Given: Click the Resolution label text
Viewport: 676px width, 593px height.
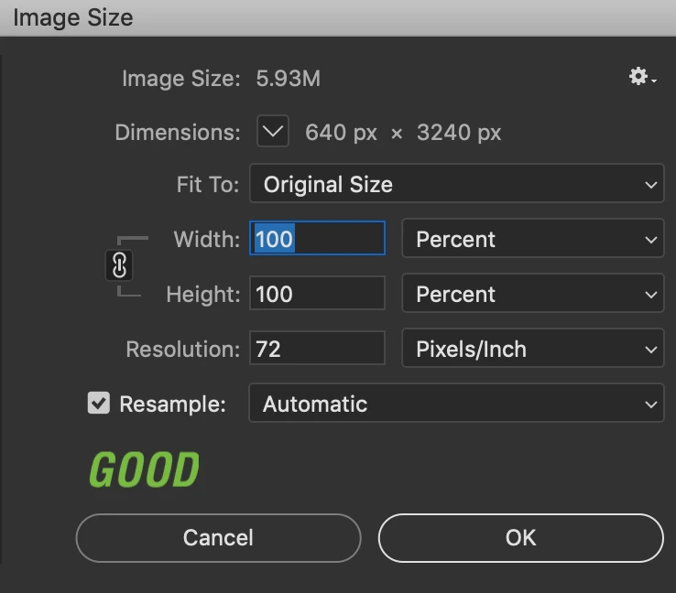Looking at the screenshot, I should [x=182, y=350].
